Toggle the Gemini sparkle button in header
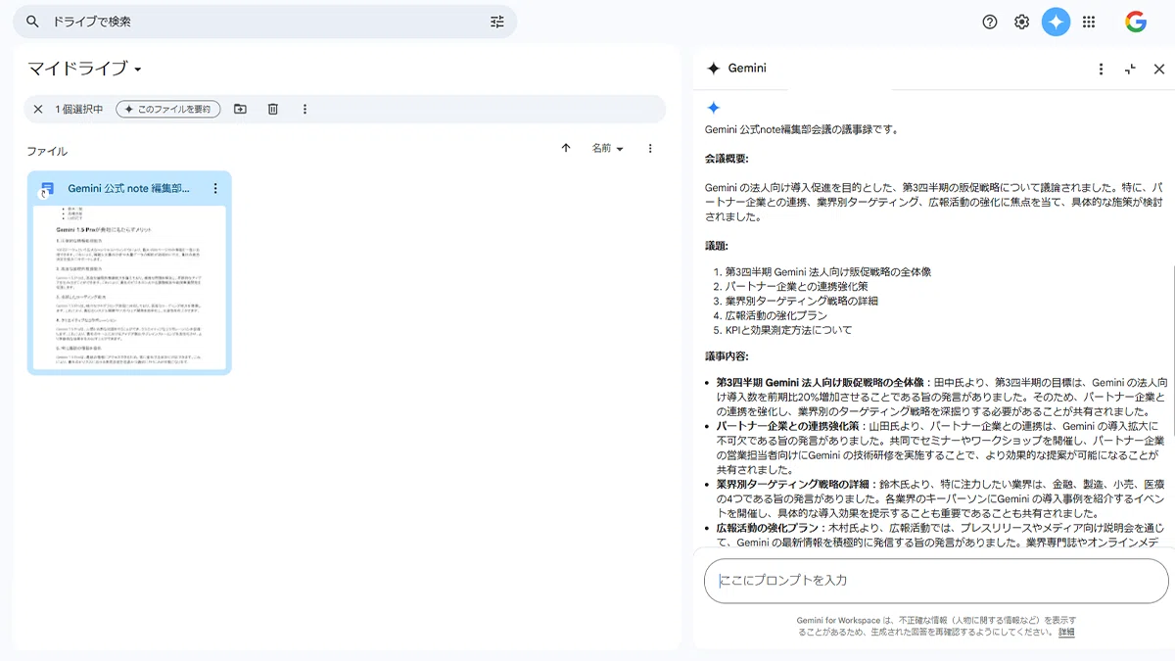1175x661 pixels. 1056,22
